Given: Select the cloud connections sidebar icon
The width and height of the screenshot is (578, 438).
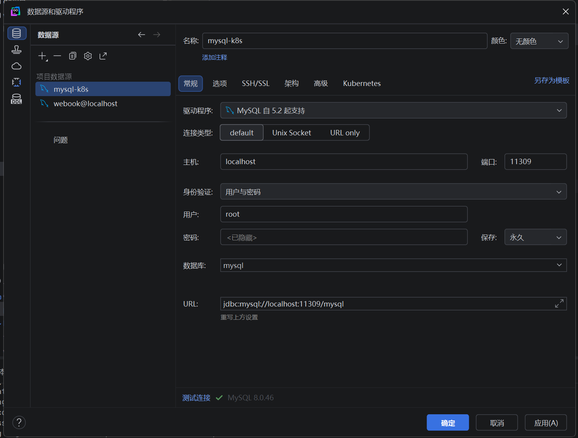Looking at the screenshot, I should coord(17,66).
